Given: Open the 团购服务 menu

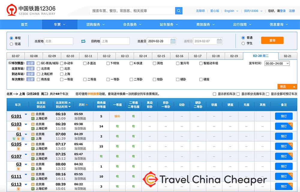Looking at the screenshot, I should [x=94, y=24].
